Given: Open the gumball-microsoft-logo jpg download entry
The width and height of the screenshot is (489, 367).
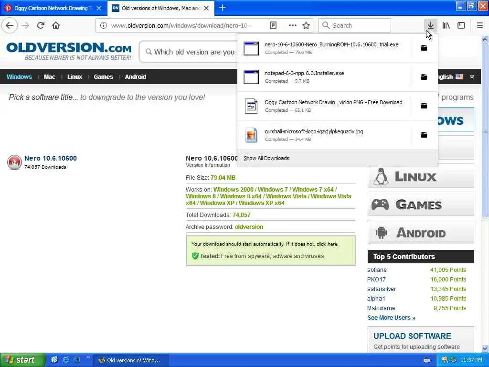Looking at the screenshot, I should 323,135.
